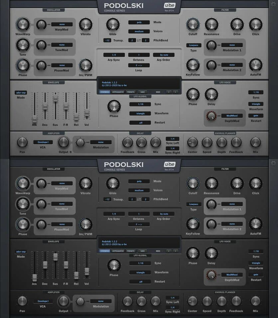Open Octaves '1' selector, dark-skin Podolski
The width and height of the screenshot is (278, 318).
pos(139,214)
